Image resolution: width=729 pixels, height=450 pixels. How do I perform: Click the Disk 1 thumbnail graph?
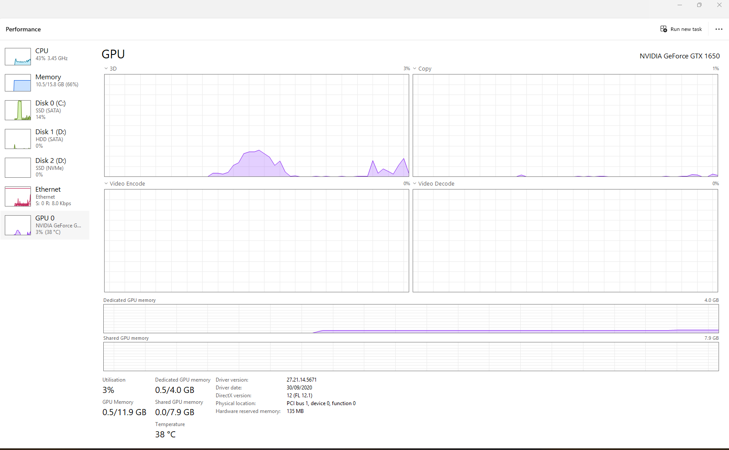pos(18,139)
